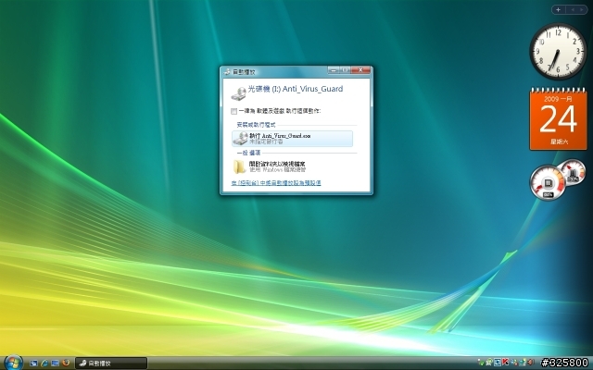Image resolution: width=593 pixels, height=370 pixels.
Task: Click the CD drive icon beside Anti_Virus_Guard.exe
Action: (240, 139)
